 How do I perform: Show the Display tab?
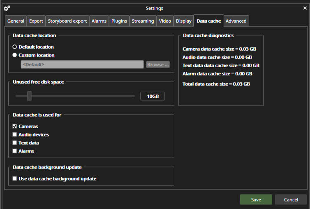(x=183, y=21)
